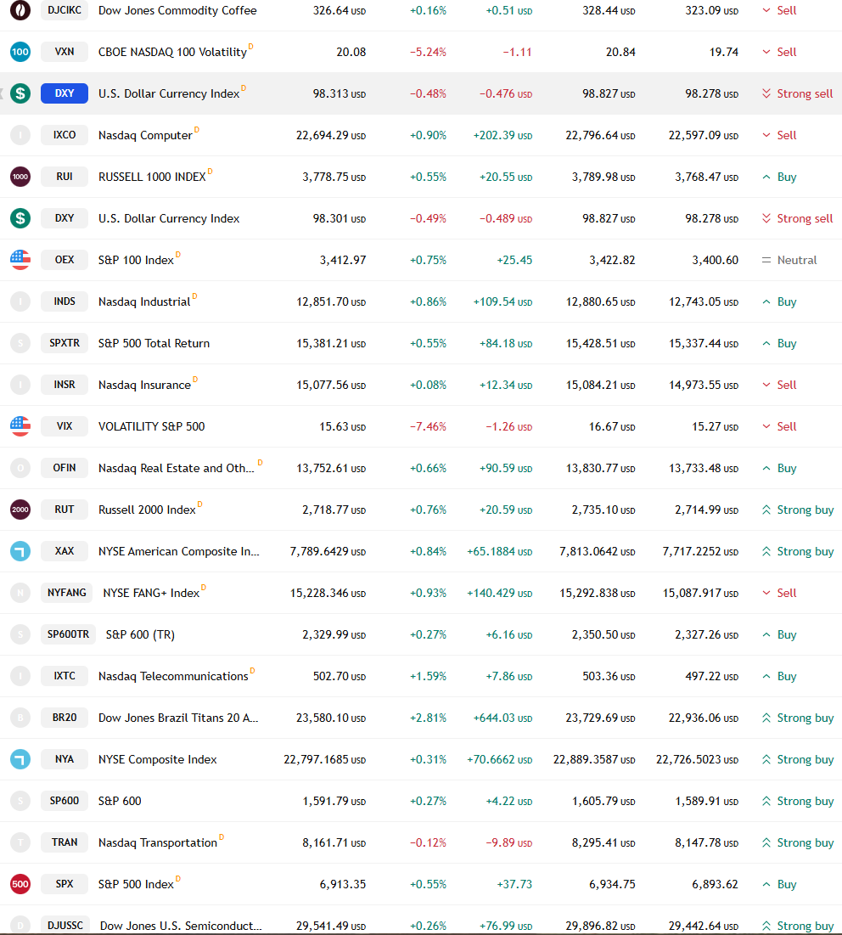This screenshot has height=935, width=842.
Task: Open the INSR ticker badge
Action: [x=65, y=385]
